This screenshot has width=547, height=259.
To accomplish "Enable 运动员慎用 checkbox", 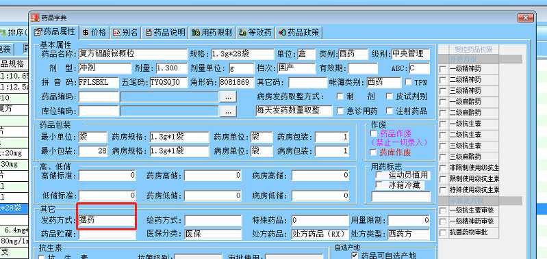I will pyautogui.click(x=379, y=175).
